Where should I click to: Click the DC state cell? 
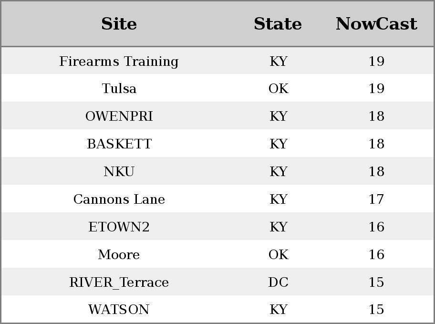278,282
